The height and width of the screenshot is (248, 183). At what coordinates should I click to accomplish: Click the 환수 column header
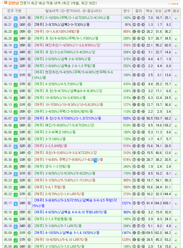127,11
